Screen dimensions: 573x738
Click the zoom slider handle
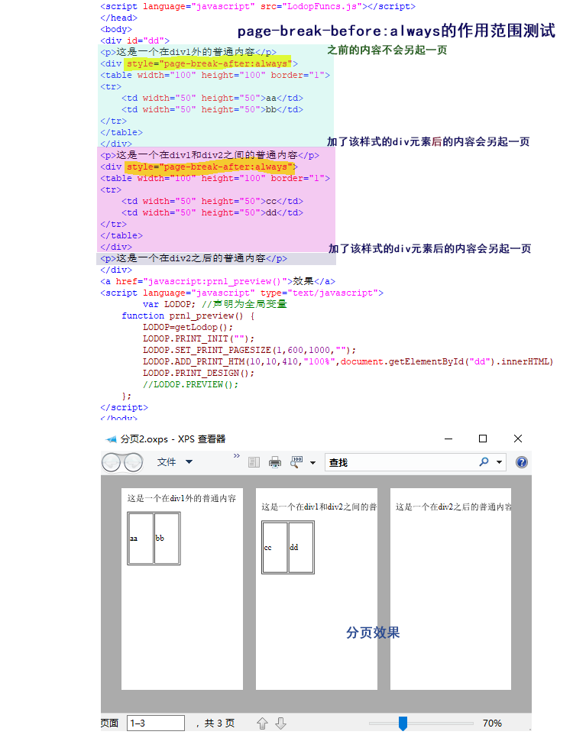403,723
